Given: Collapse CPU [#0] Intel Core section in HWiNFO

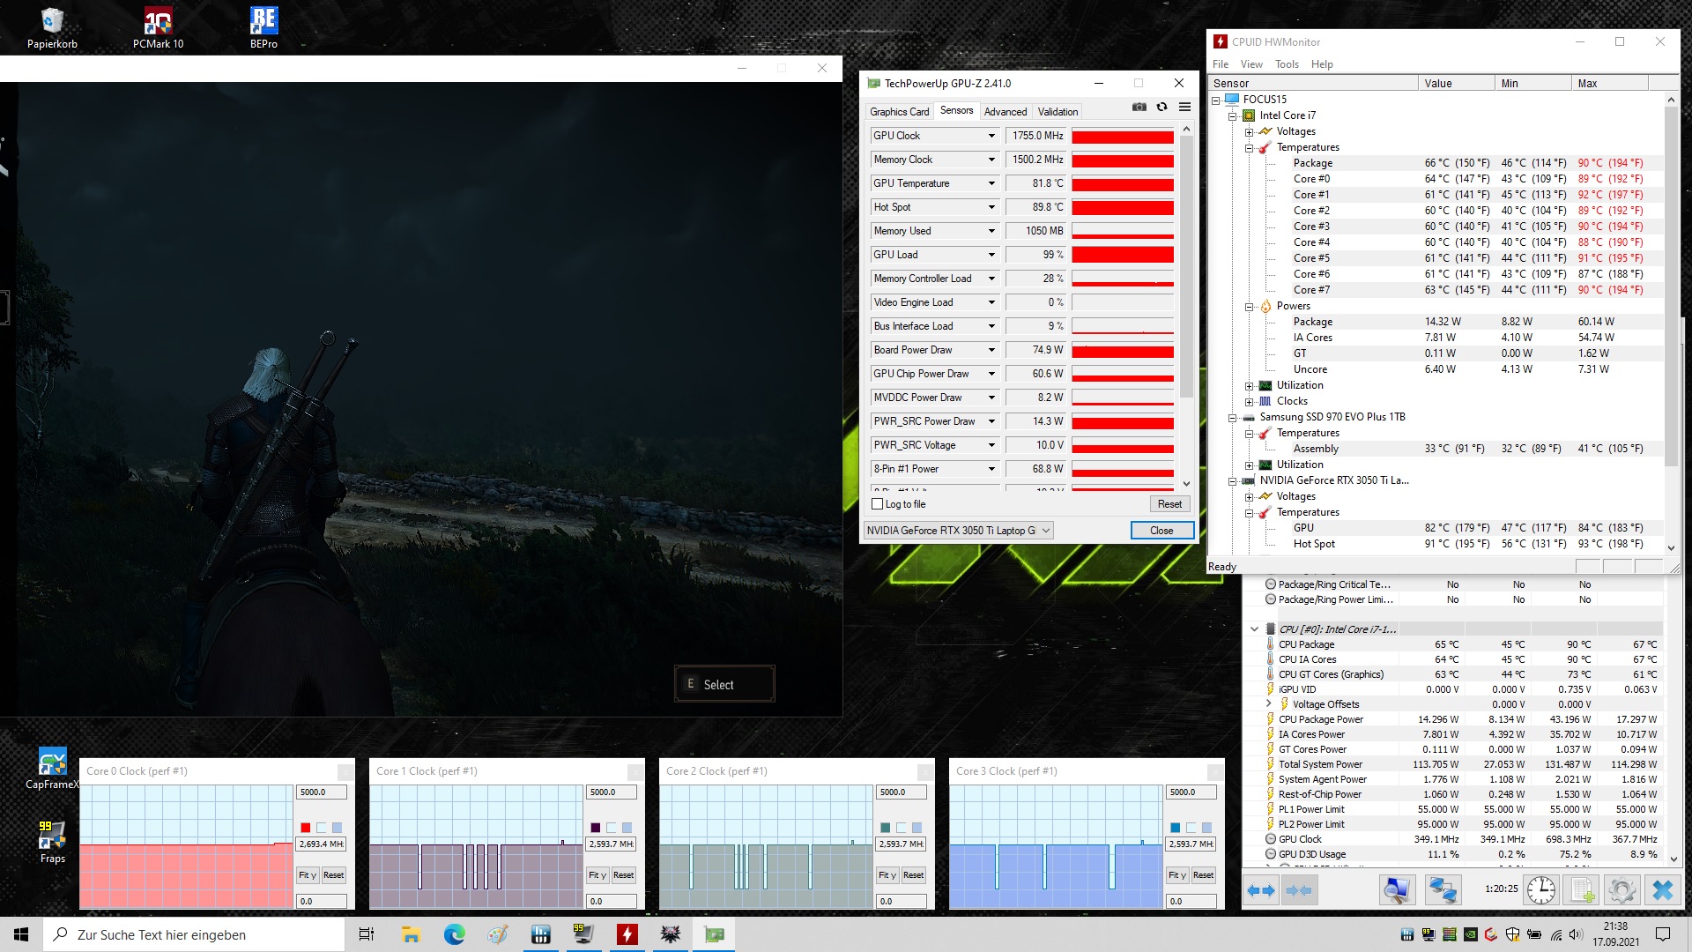Looking at the screenshot, I should [1254, 629].
